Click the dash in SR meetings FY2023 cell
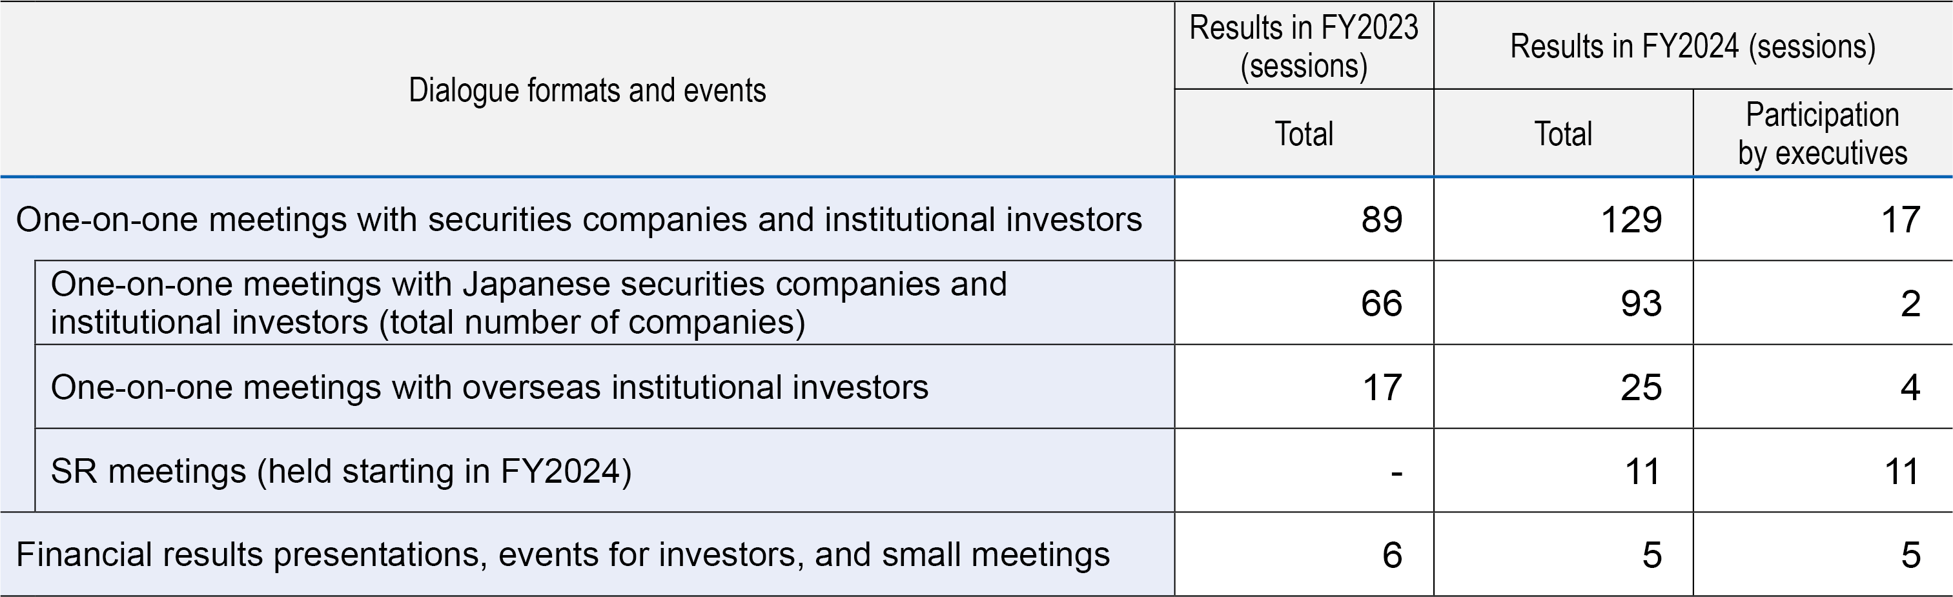This screenshot has height=597, width=1953. coord(1396,472)
